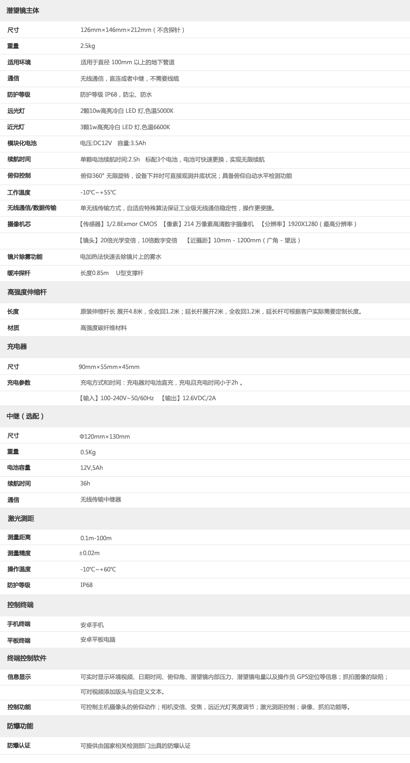Click the line starting 【镜头】20倍光学变倍
Image resolution: width=410 pixels, height=763 pixels.
click(x=189, y=241)
